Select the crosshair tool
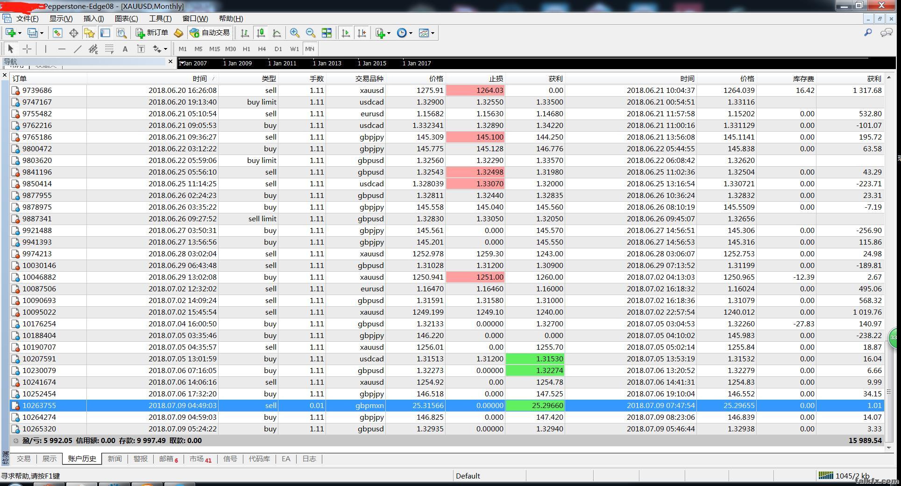This screenshot has width=901, height=486. point(27,49)
